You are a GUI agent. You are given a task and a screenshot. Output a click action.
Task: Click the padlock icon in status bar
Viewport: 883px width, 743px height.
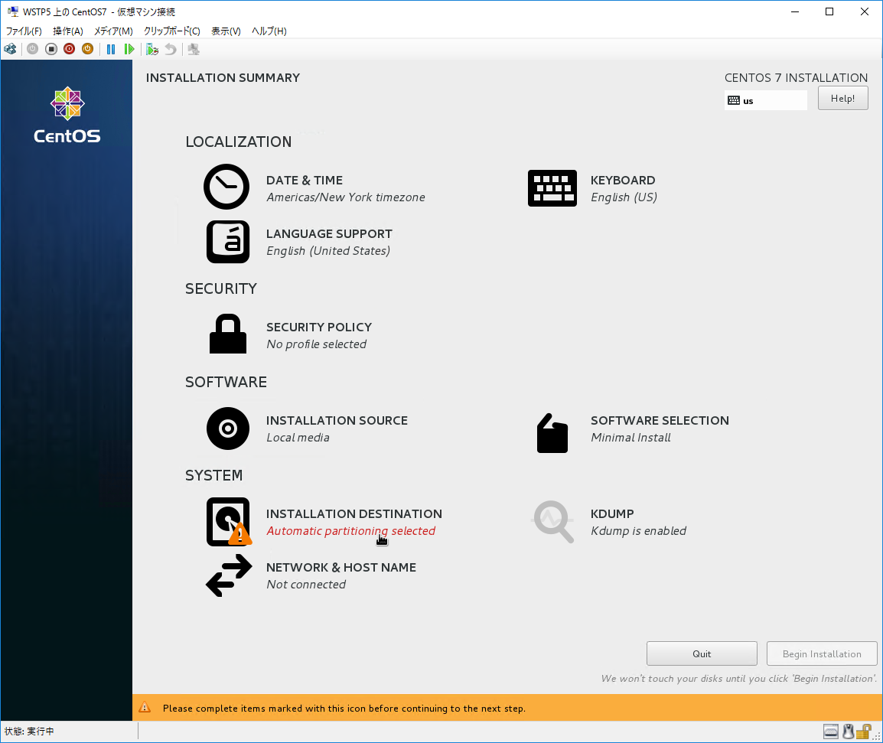pos(863,732)
